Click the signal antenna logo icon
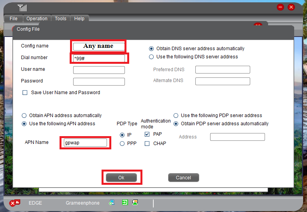Viewport: 307px width, 212px height. (22, 8)
